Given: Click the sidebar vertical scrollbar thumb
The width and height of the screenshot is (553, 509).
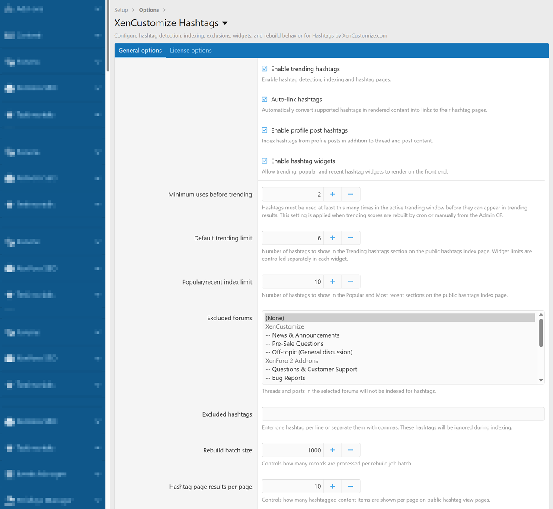Looking at the screenshot, I should click(107, 35).
